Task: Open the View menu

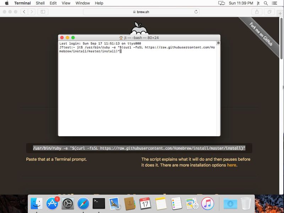Action: click(66, 3)
